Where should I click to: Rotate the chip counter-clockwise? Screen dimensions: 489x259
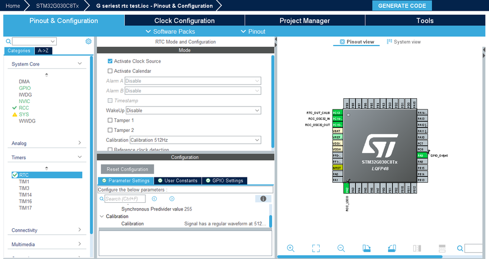click(392, 248)
